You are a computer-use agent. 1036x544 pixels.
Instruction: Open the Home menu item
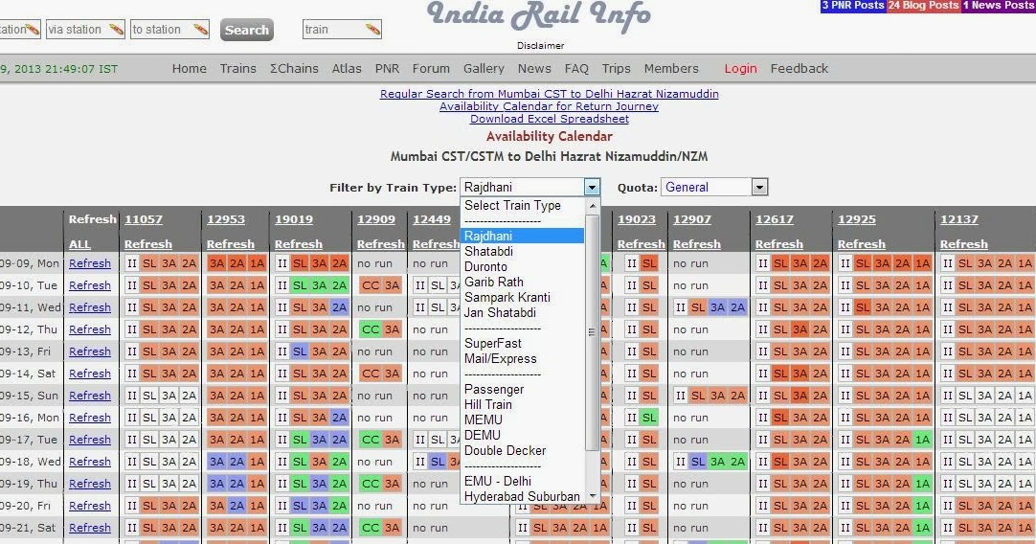190,68
